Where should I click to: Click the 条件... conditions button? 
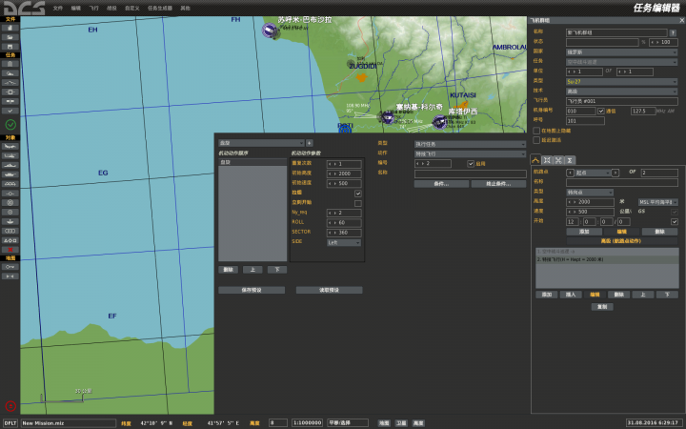coord(441,184)
